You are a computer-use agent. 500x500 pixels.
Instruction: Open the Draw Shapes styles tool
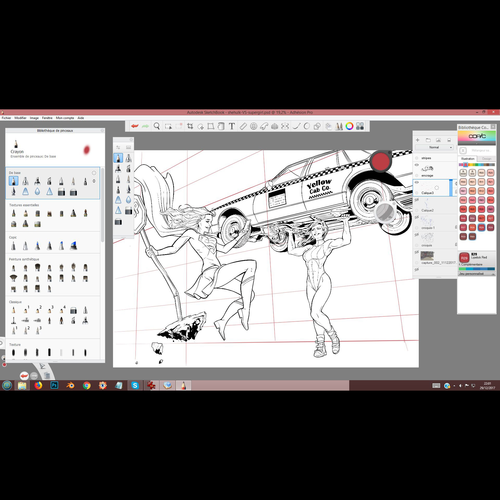point(317,126)
